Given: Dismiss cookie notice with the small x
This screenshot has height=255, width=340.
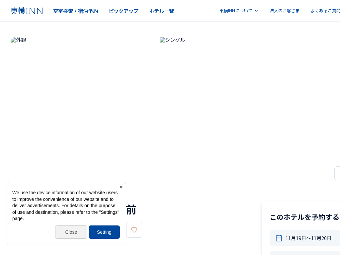Looking at the screenshot, I should pyautogui.click(x=121, y=187).
